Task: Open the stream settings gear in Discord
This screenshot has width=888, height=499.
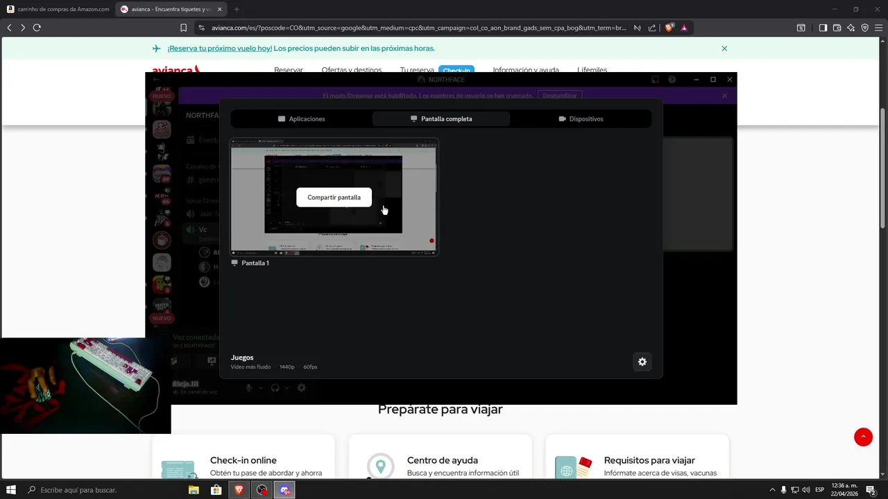Action: coord(642,362)
